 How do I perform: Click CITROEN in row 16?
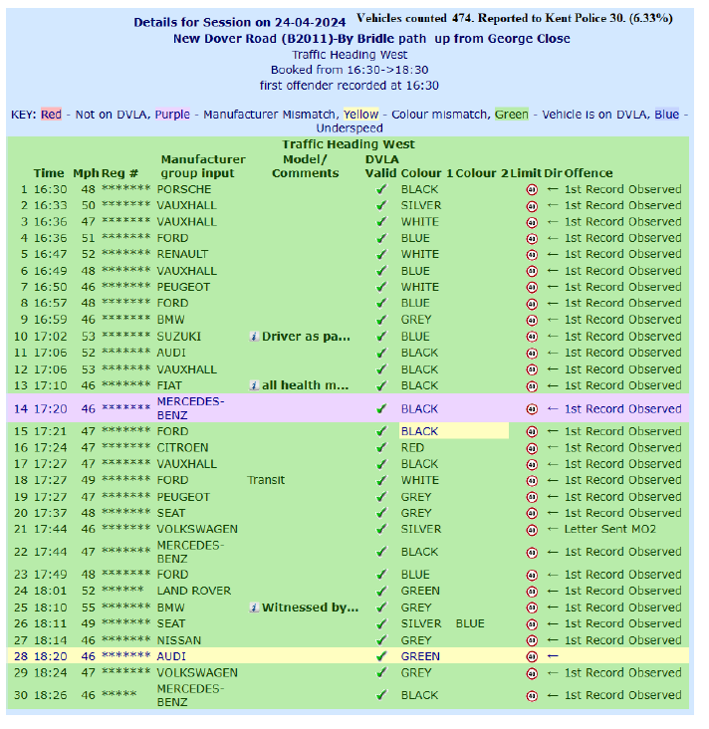pyautogui.click(x=182, y=447)
